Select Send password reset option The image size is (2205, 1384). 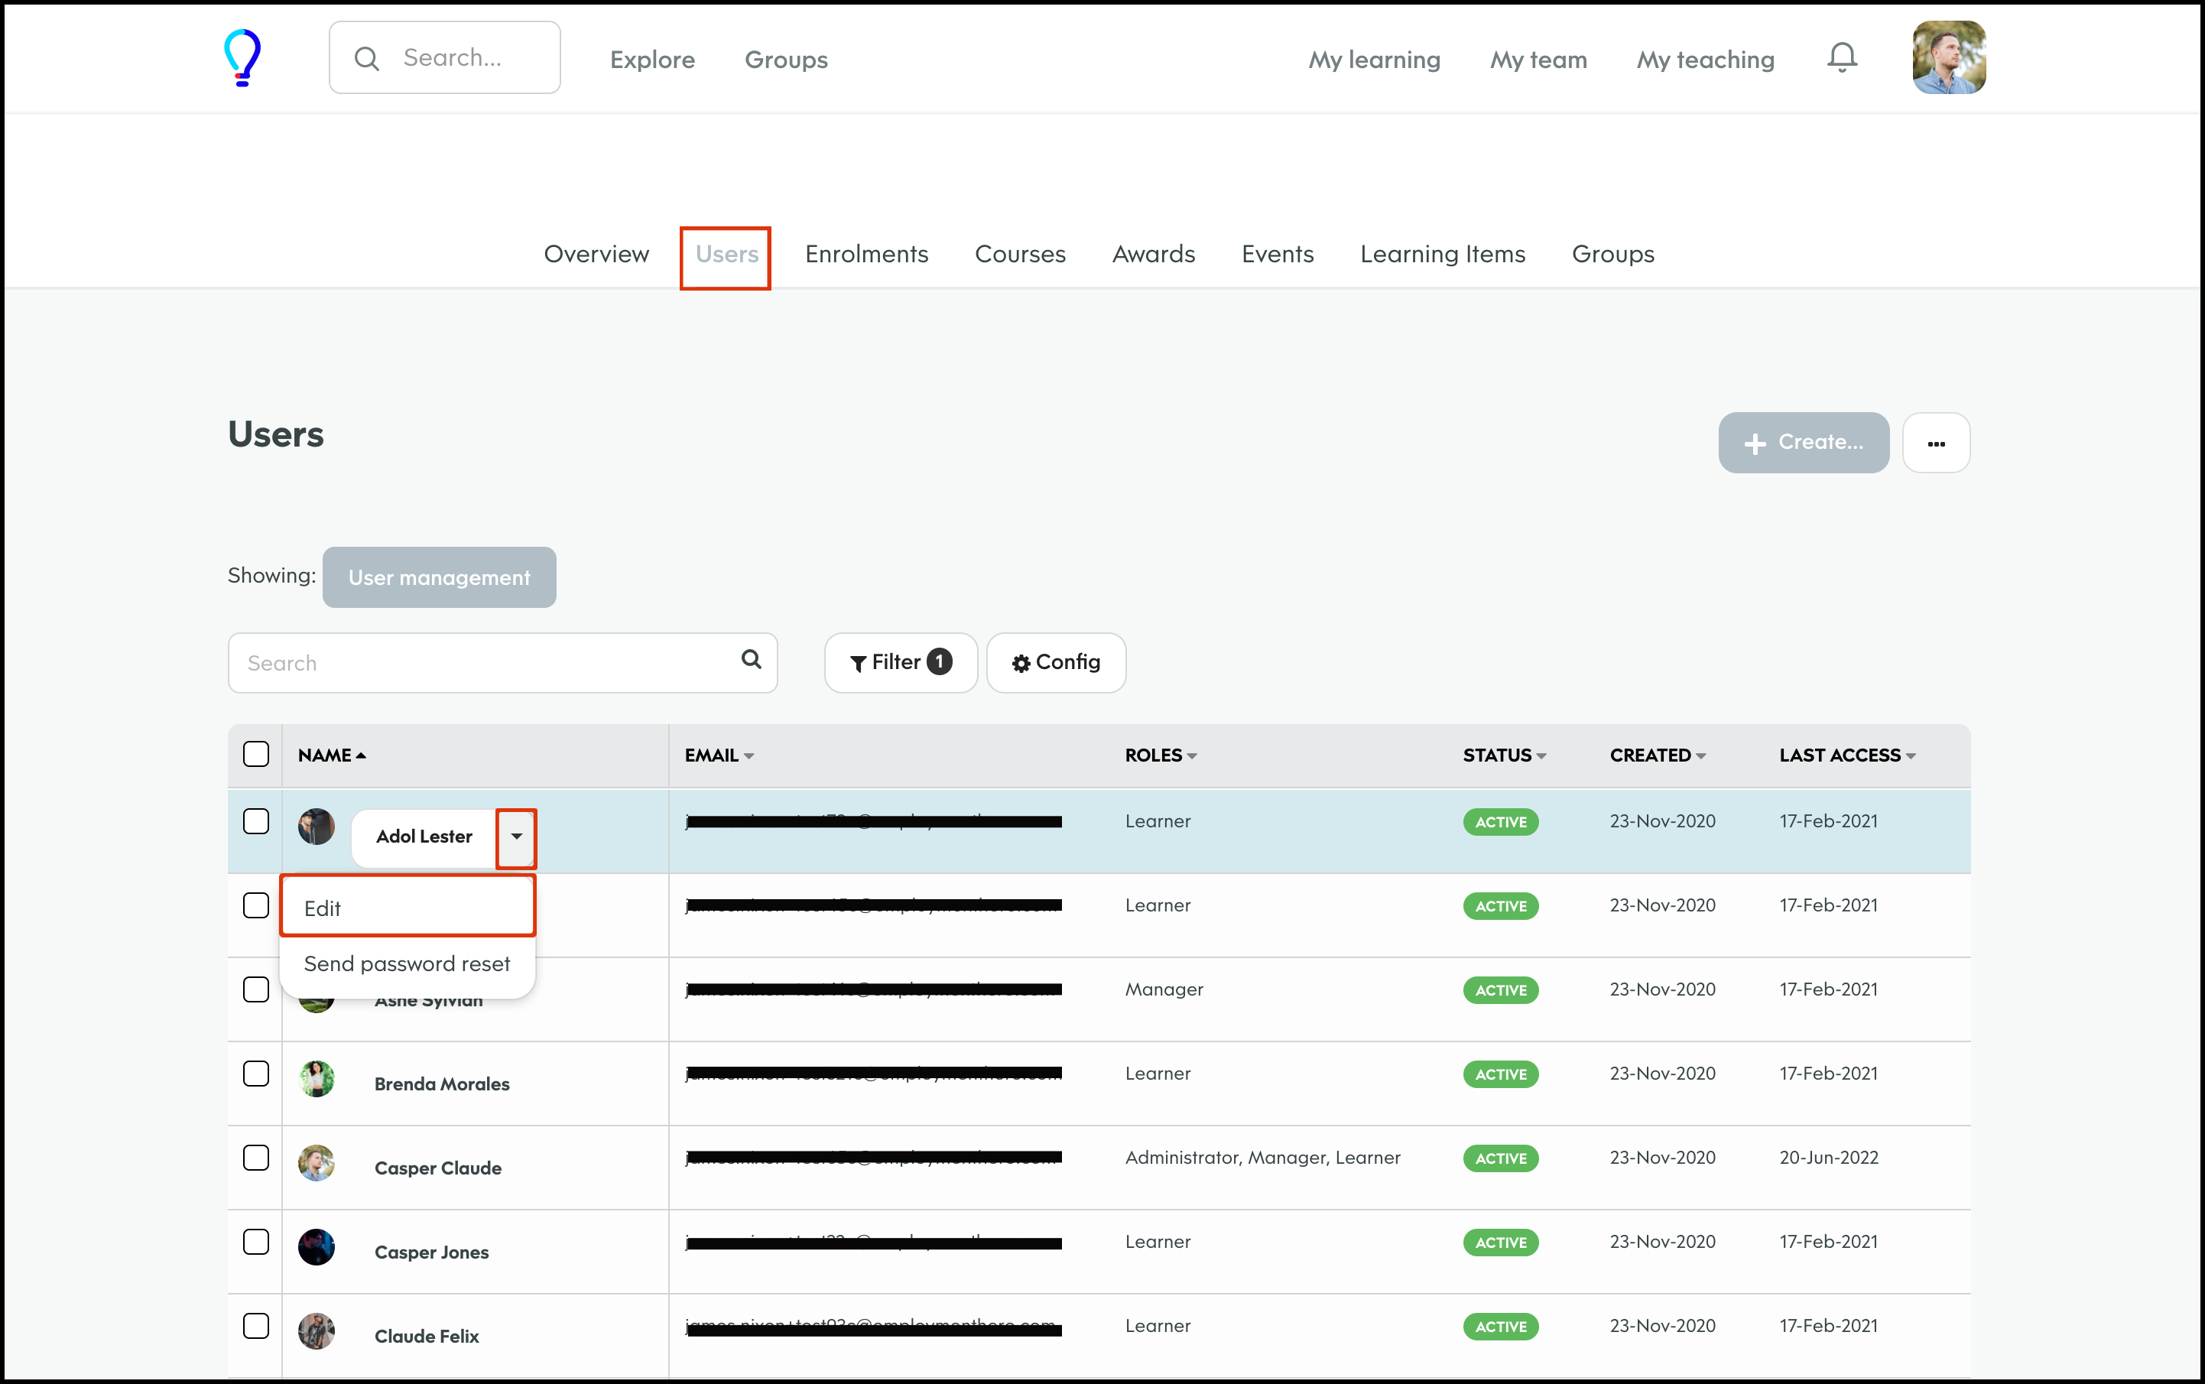click(408, 964)
